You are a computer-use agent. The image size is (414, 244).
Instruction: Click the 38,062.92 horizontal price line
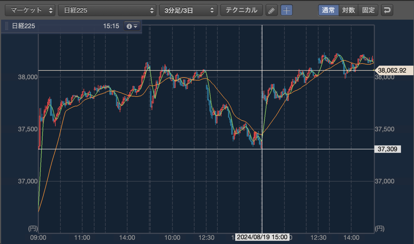(206, 70)
